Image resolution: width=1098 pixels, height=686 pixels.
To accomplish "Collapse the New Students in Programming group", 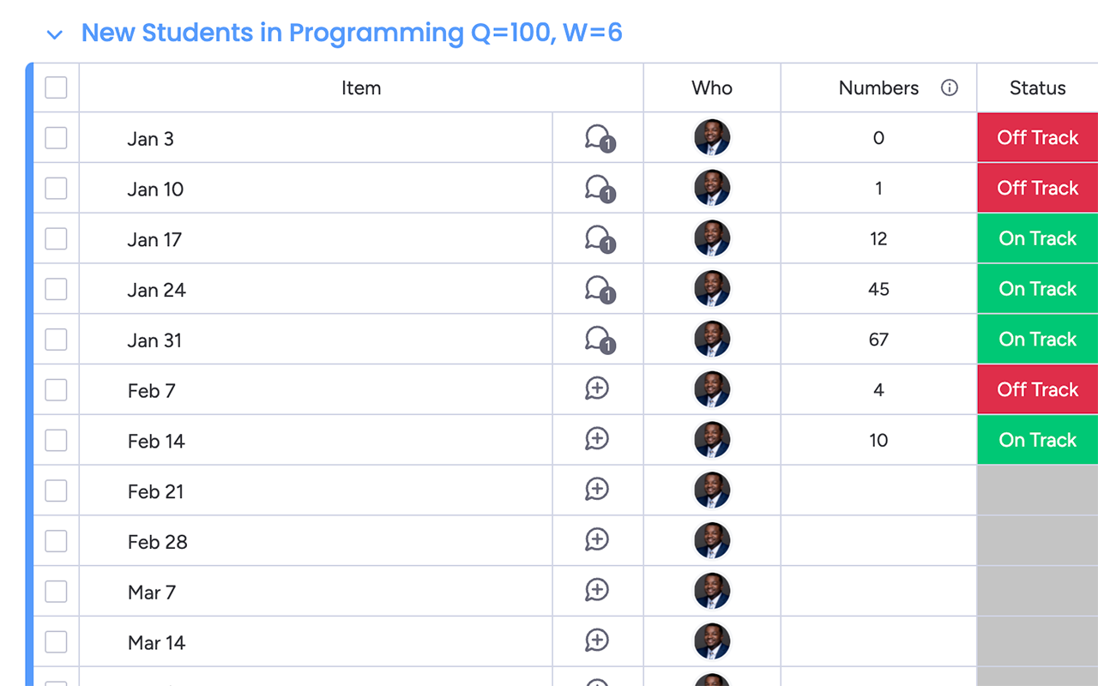I will click(55, 35).
